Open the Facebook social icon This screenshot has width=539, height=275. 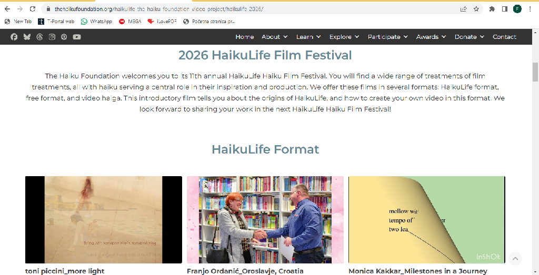14,37
